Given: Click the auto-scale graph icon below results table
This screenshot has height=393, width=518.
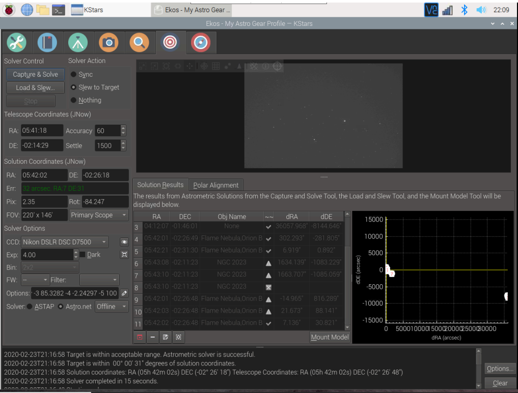Looking at the screenshot, I should tap(178, 337).
